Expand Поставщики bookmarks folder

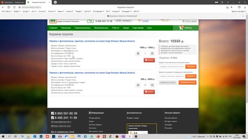click(98, 11)
